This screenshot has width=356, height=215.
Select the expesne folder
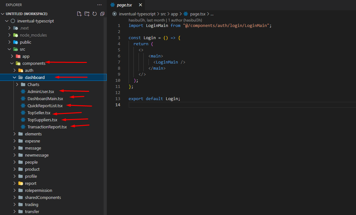(32, 141)
